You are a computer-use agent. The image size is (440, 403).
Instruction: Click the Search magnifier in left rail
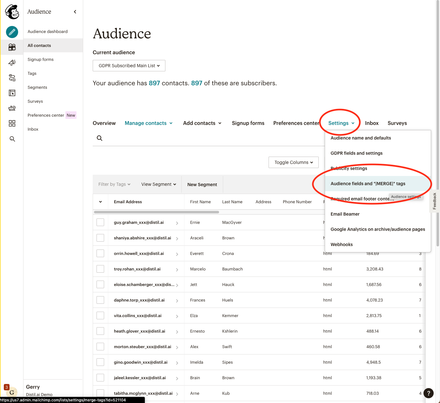tap(12, 139)
